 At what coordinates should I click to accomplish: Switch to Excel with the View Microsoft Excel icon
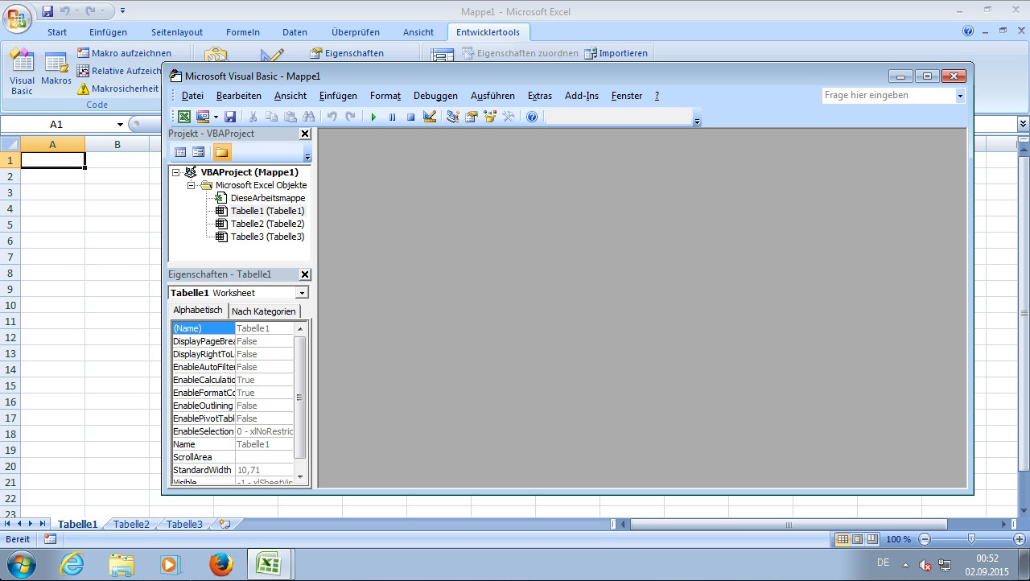click(184, 117)
